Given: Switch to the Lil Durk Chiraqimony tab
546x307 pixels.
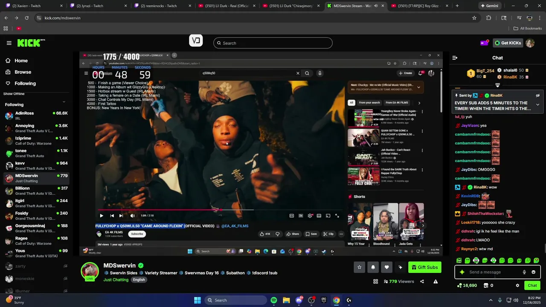Looking at the screenshot, I should coord(291,6).
